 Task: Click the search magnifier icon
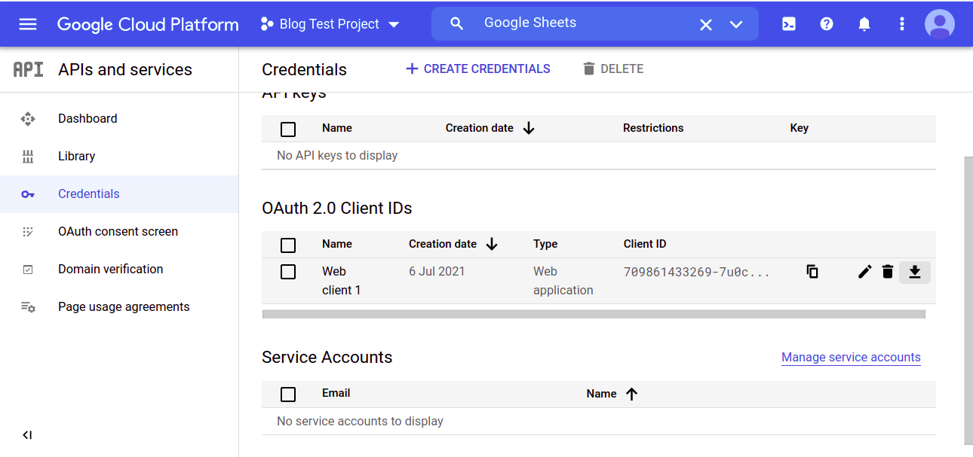click(456, 24)
